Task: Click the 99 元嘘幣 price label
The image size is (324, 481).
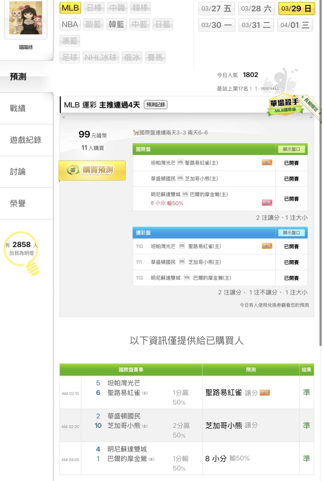Action: click(92, 134)
